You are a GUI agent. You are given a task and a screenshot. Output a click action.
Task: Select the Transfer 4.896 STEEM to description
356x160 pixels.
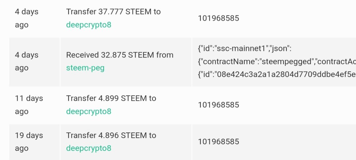pos(111,135)
